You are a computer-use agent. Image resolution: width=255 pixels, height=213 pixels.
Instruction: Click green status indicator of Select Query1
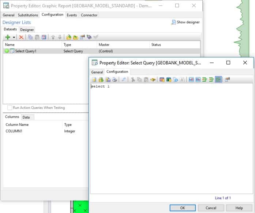click(x=7, y=51)
